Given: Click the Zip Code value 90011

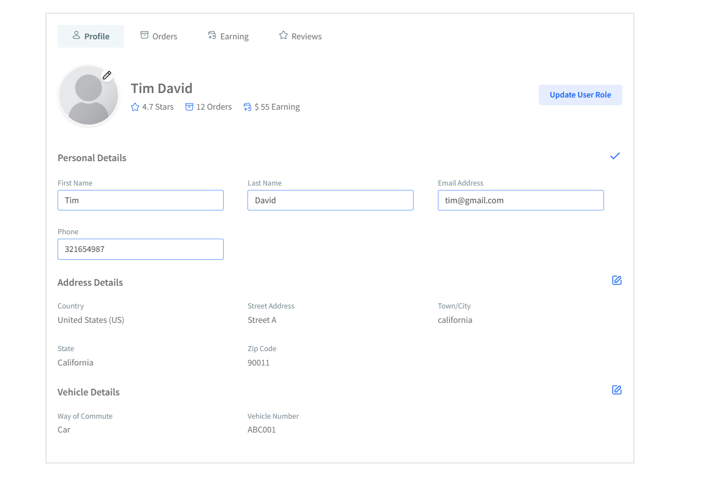Looking at the screenshot, I should click(259, 363).
